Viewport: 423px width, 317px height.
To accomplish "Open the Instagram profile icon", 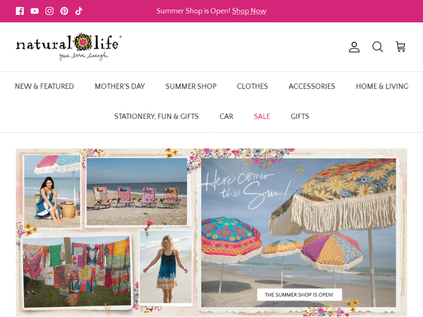I will (x=50, y=11).
